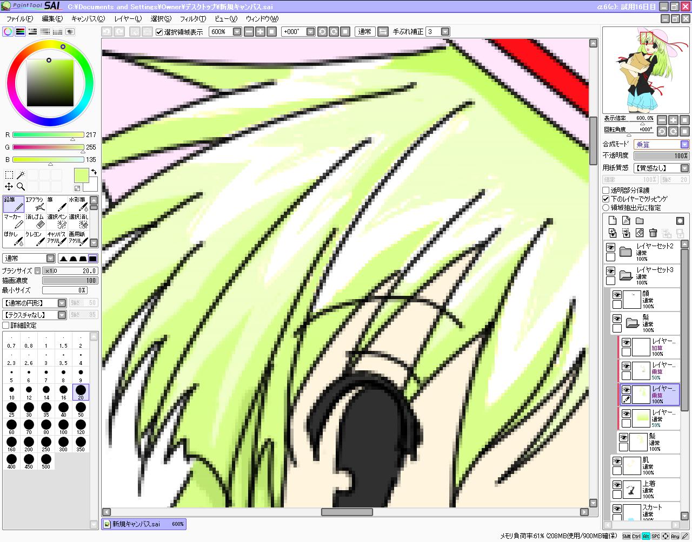
Task: Open the 用紙質感 paper texture dropdown
Action: tap(684, 168)
